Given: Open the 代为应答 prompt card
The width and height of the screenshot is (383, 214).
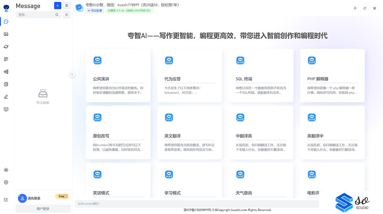Looking at the screenshot, I should pyautogui.click(x=190, y=75).
